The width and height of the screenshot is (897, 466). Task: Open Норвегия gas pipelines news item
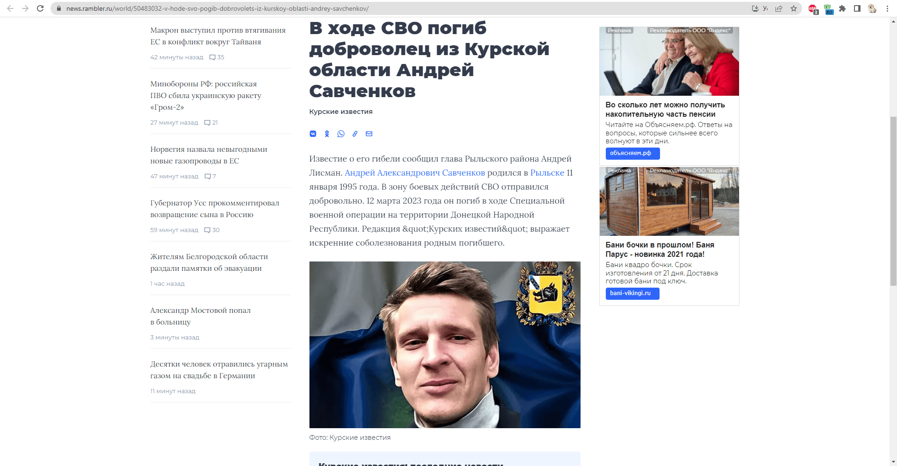(208, 155)
